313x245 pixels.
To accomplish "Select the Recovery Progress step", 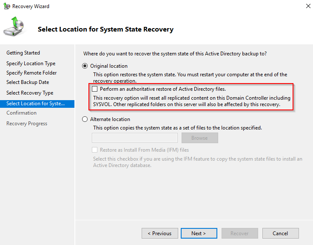I will [x=27, y=124].
